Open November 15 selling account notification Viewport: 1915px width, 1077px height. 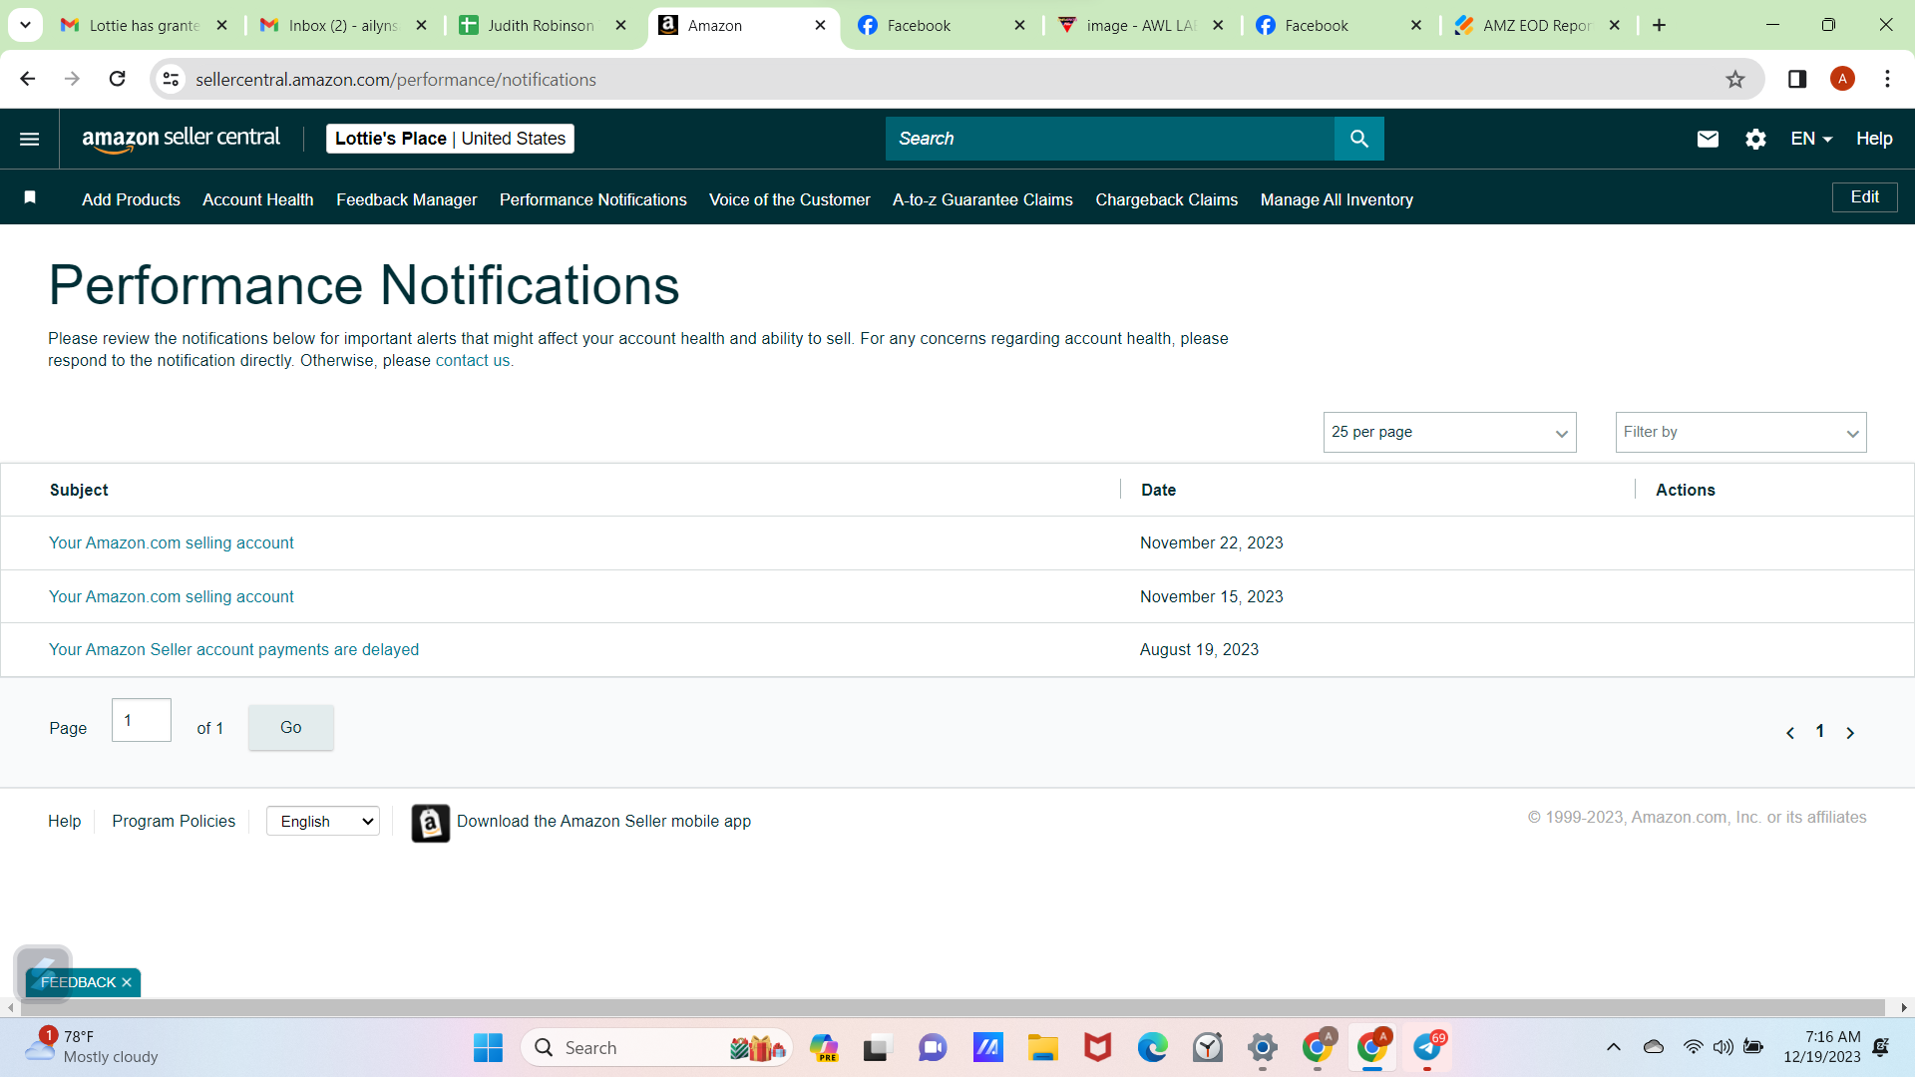pyautogui.click(x=171, y=596)
